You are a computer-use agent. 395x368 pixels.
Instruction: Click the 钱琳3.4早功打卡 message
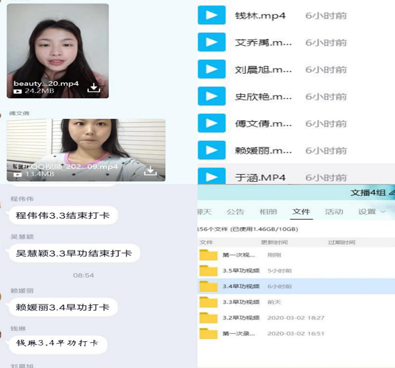click(x=58, y=345)
